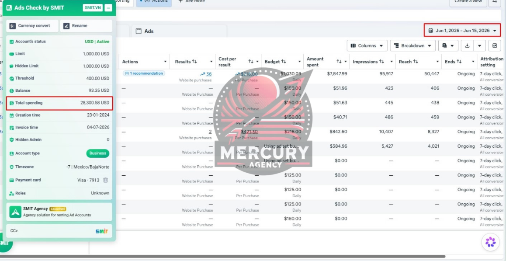506x261 pixels.
Task: Open the Columns dropdown
Action: click(367, 45)
